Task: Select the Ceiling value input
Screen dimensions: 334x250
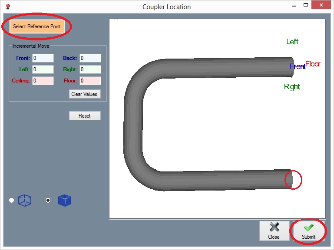Action: click(x=43, y=81)
